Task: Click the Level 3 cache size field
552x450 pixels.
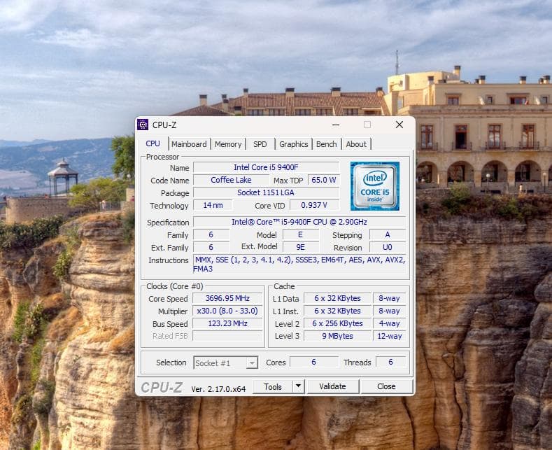Action: click(x=337, y=336)
